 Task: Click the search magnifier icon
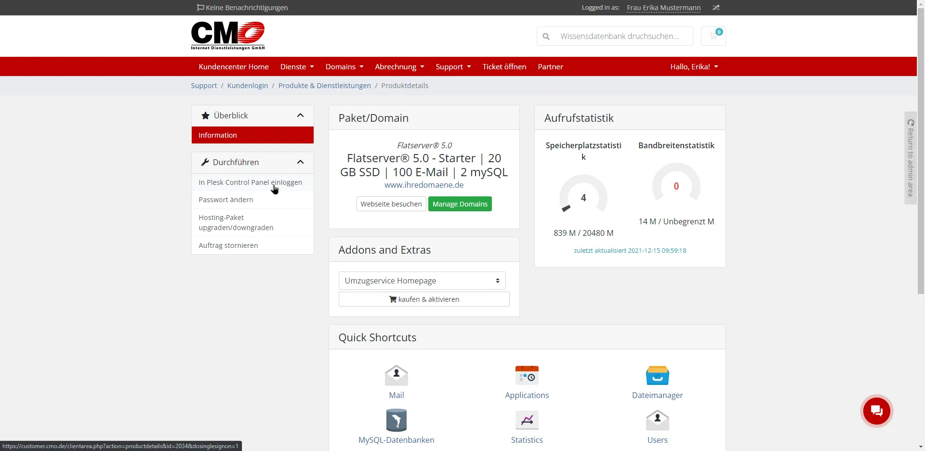tap(546, 36)
